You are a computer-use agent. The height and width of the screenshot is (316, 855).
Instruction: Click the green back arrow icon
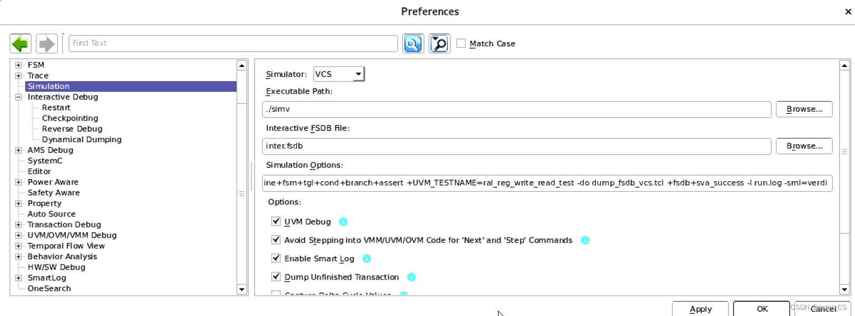click(x=21, y=44)
